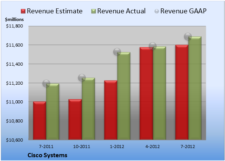225x161 pixels.
Task: Click the GAAP sphere marker for 7-2011
Action: (x=46, y=84)
